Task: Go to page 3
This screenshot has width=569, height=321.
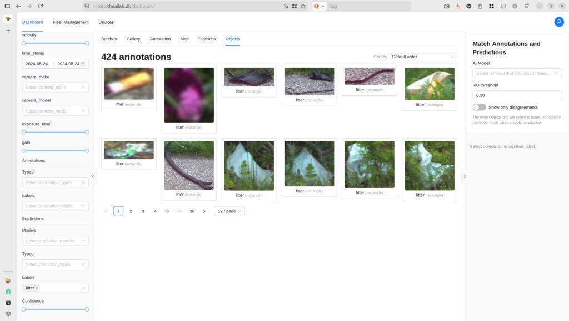Action: pyautogui.click(x=143, y=211)
